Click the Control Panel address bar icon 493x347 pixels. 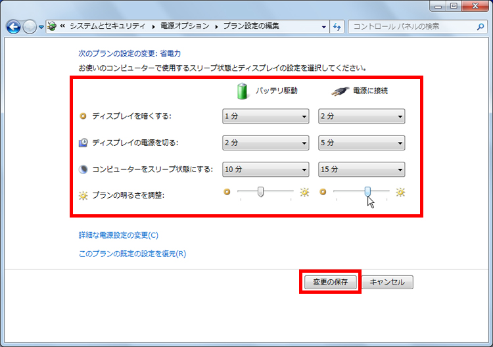52,26
